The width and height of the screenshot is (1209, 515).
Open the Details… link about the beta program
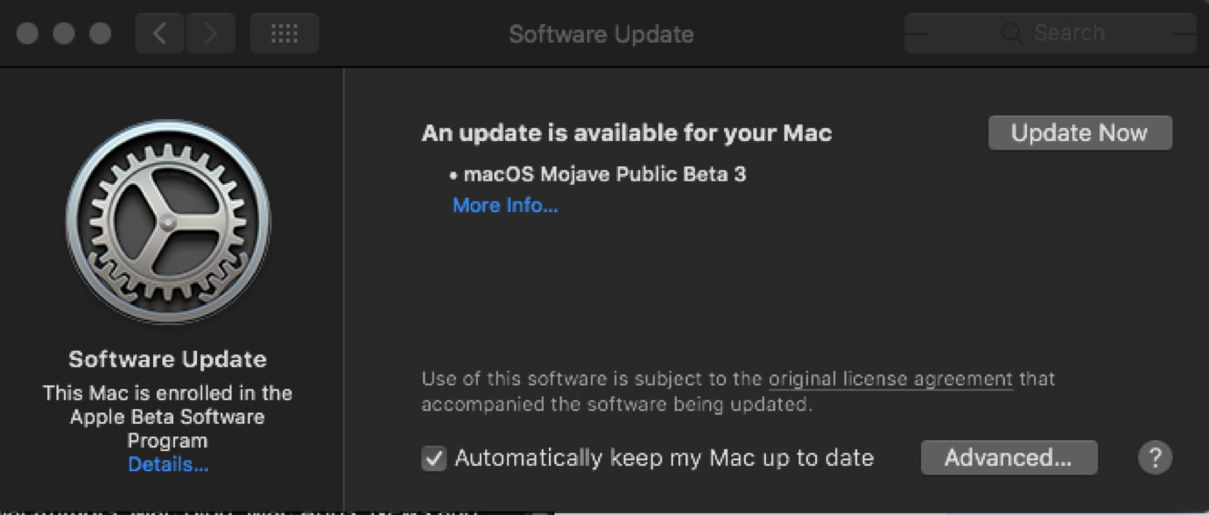pyautogui.click(x=168, y=465)
